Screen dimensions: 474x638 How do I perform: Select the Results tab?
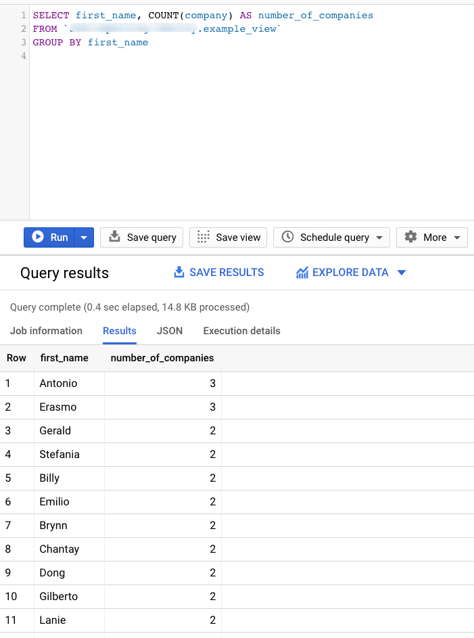pyautogui.click(x=120, y=331)
